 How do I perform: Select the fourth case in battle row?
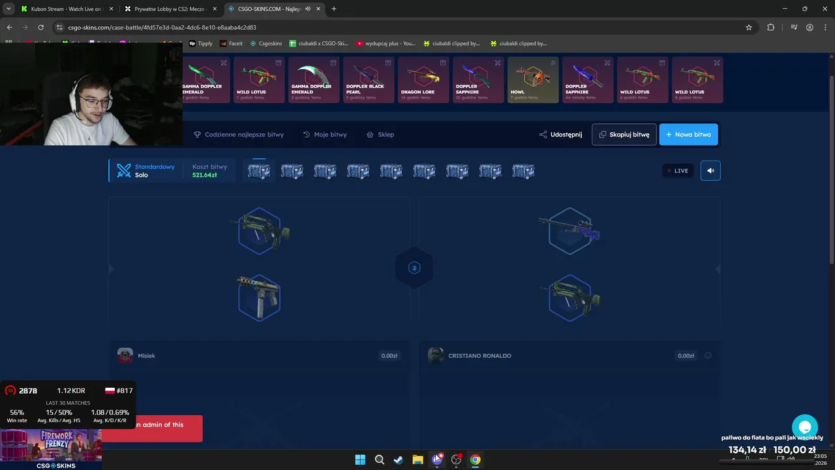coord(358,171)
